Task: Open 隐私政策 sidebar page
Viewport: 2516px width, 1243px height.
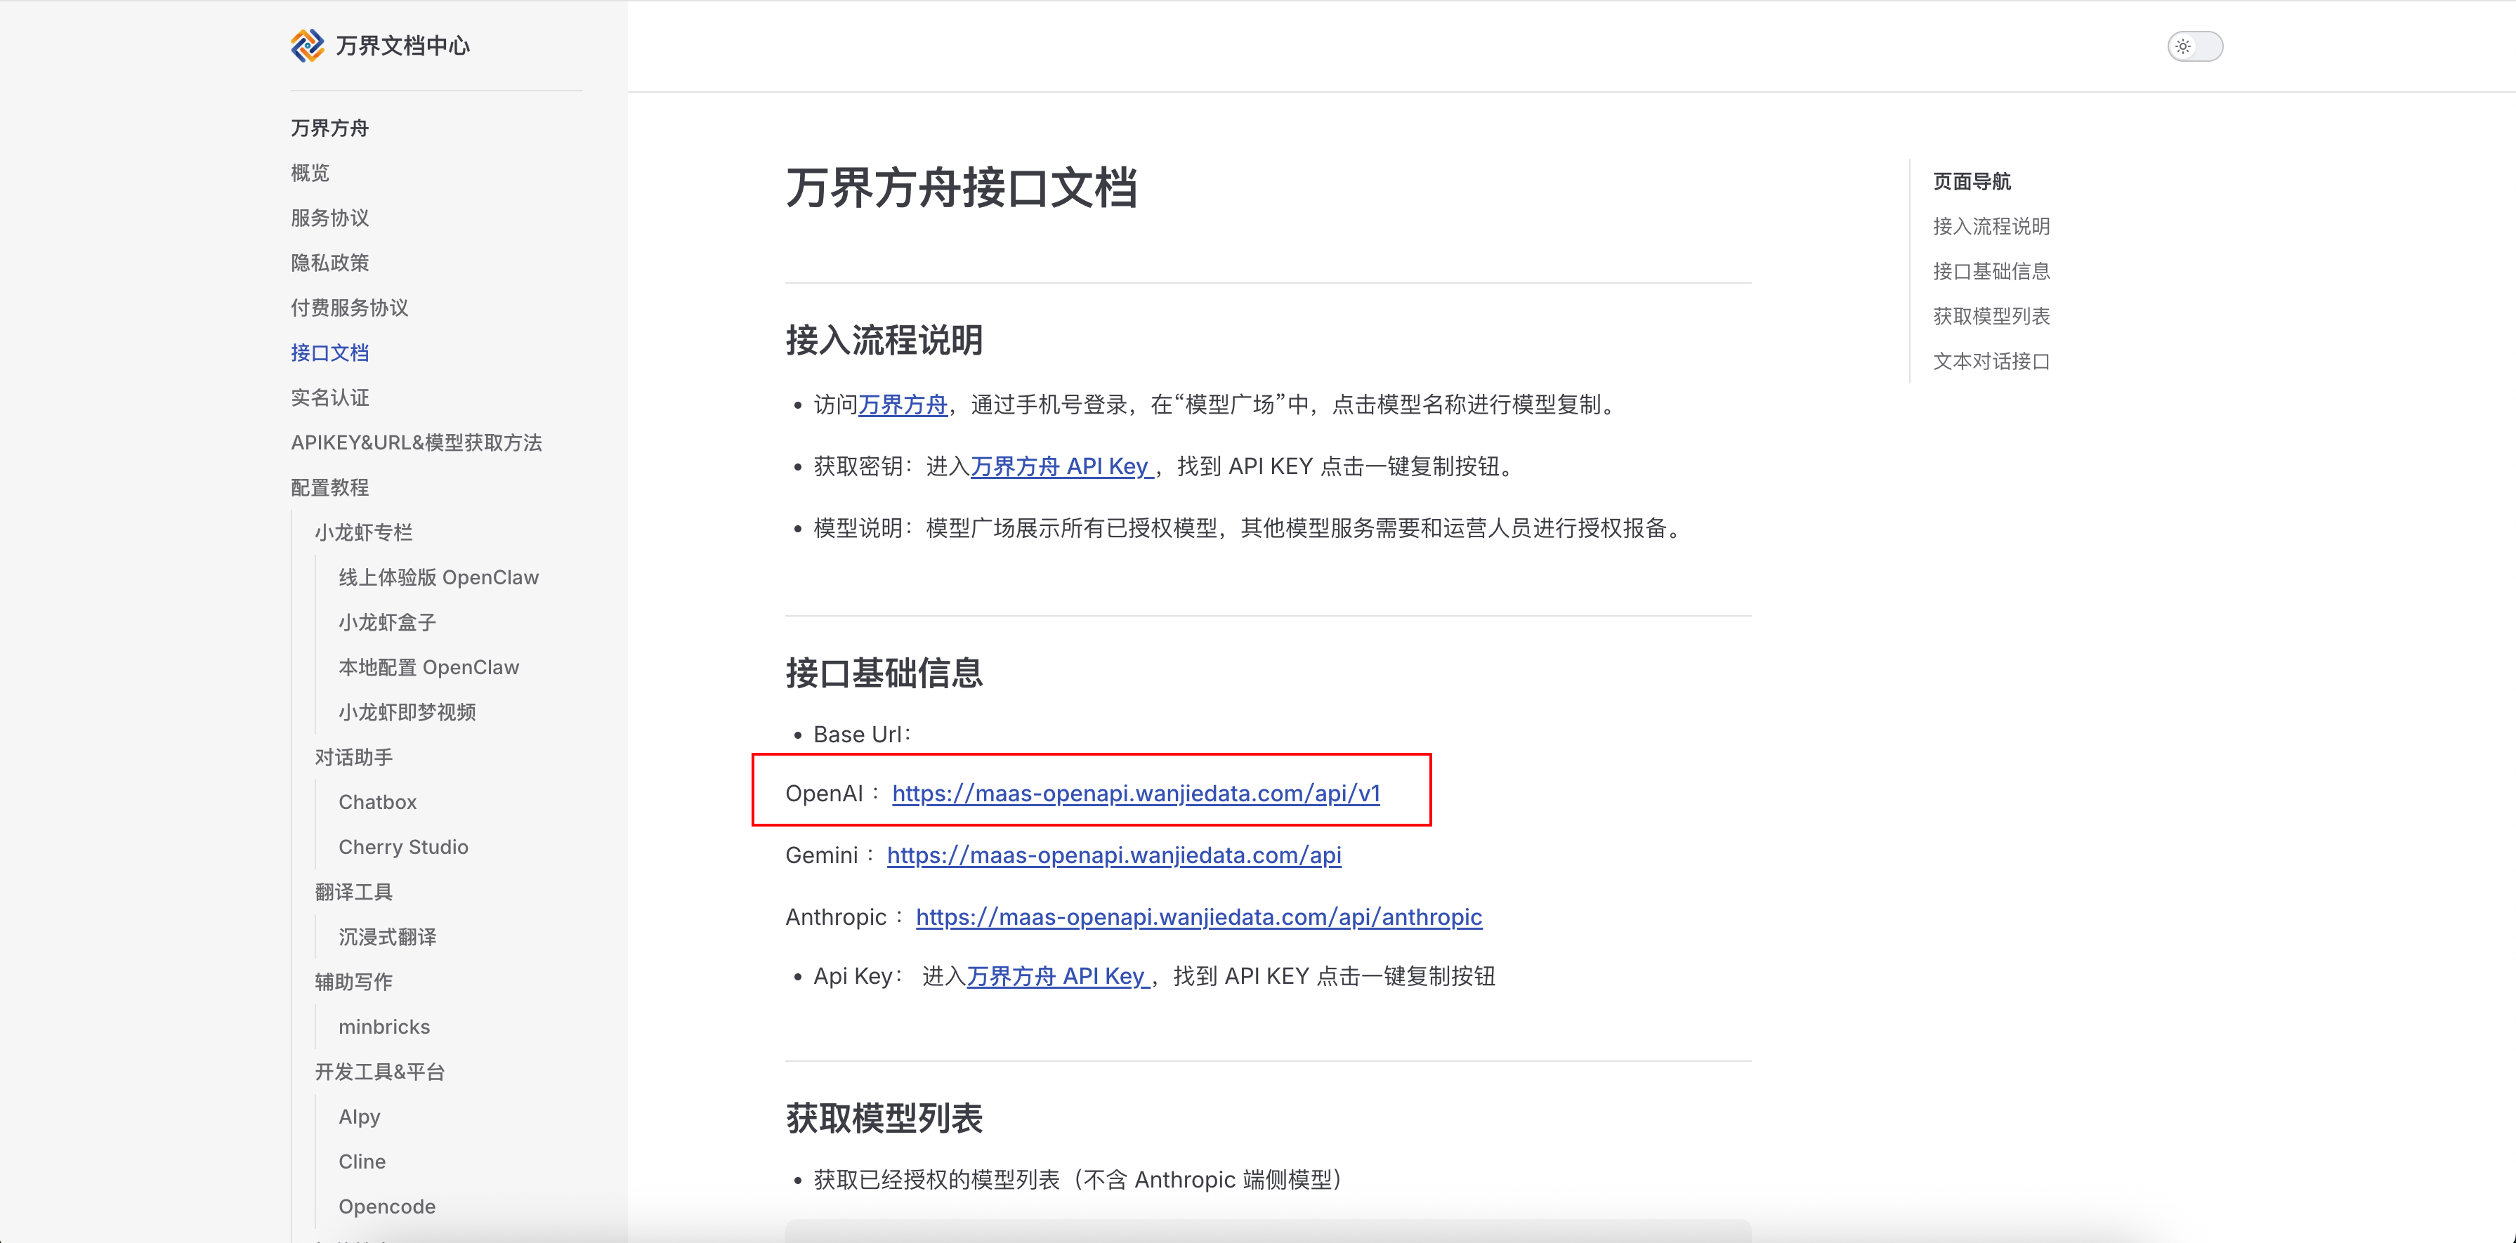Action: (x=329, y=263)
